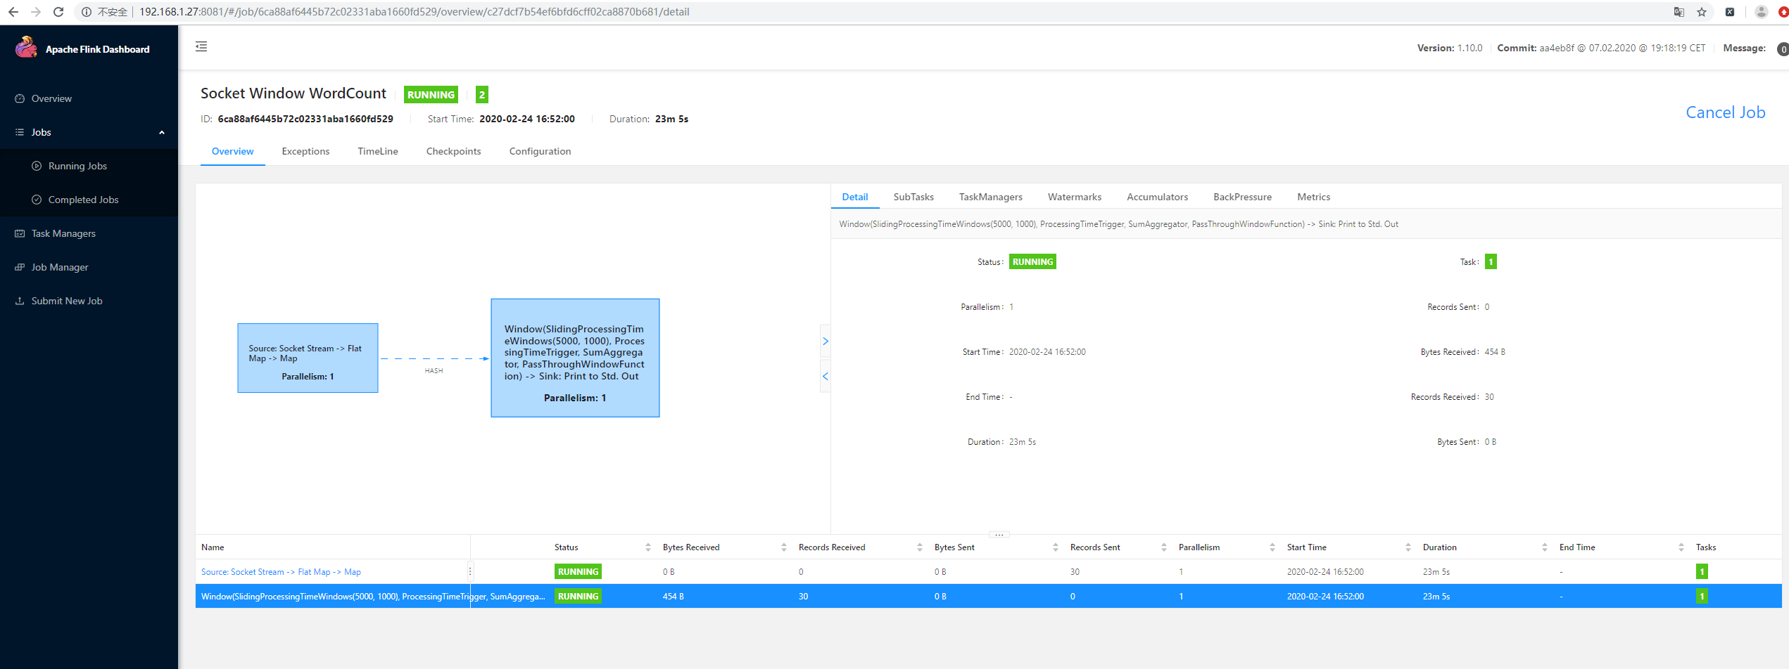Switch to the TimeLine tab
Image resolution: width=1789 pixels, height=669 pixels.
point(378,151)
